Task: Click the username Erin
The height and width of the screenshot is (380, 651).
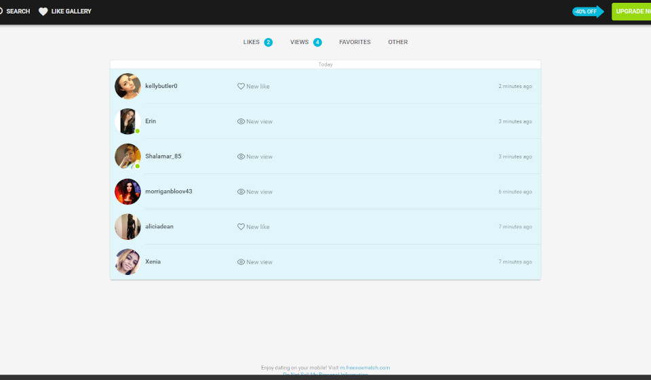Action: click(151, 121)
